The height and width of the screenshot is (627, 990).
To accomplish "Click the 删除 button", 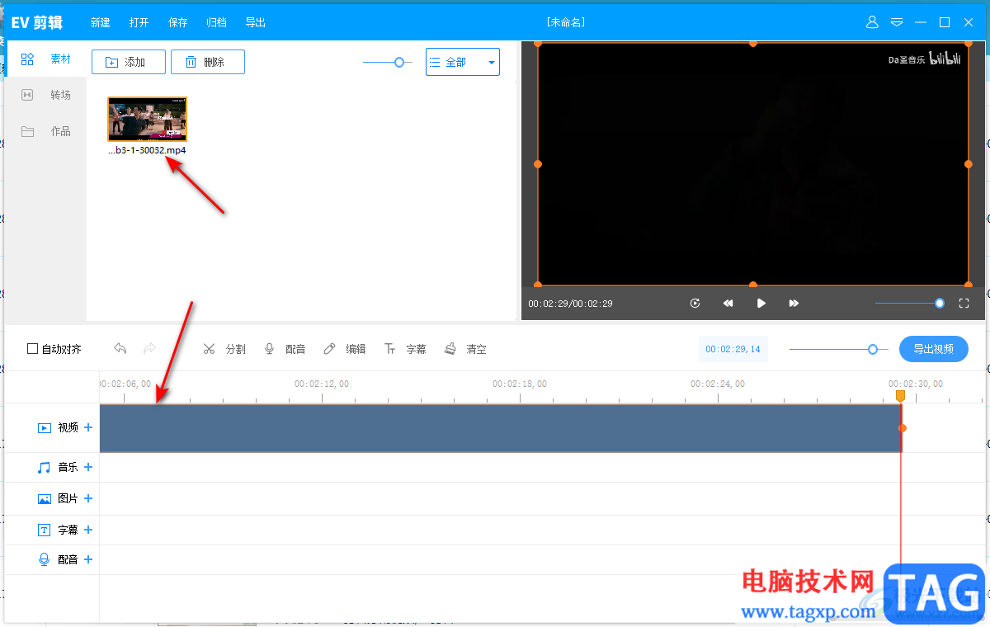I will click(208, 62).
